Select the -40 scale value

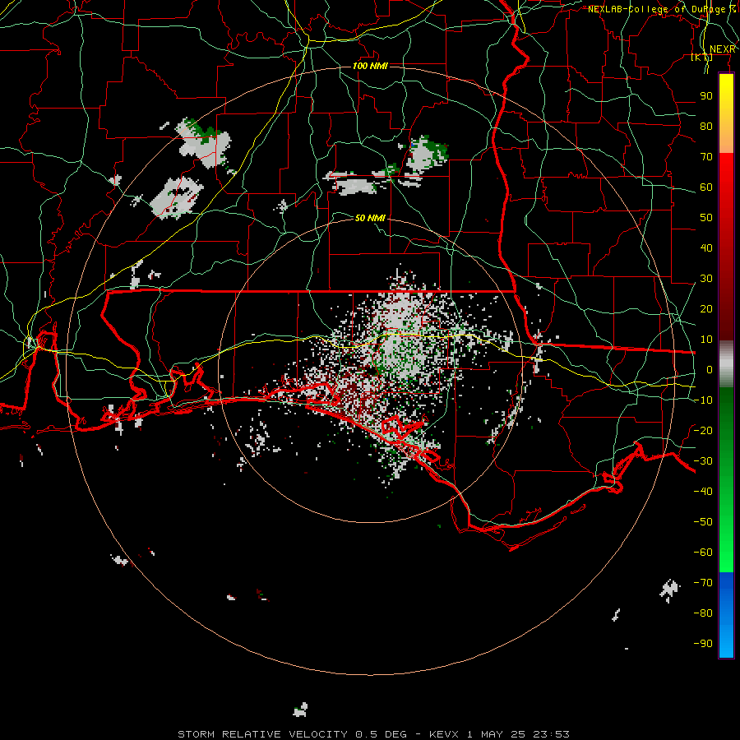click(703, 492)
